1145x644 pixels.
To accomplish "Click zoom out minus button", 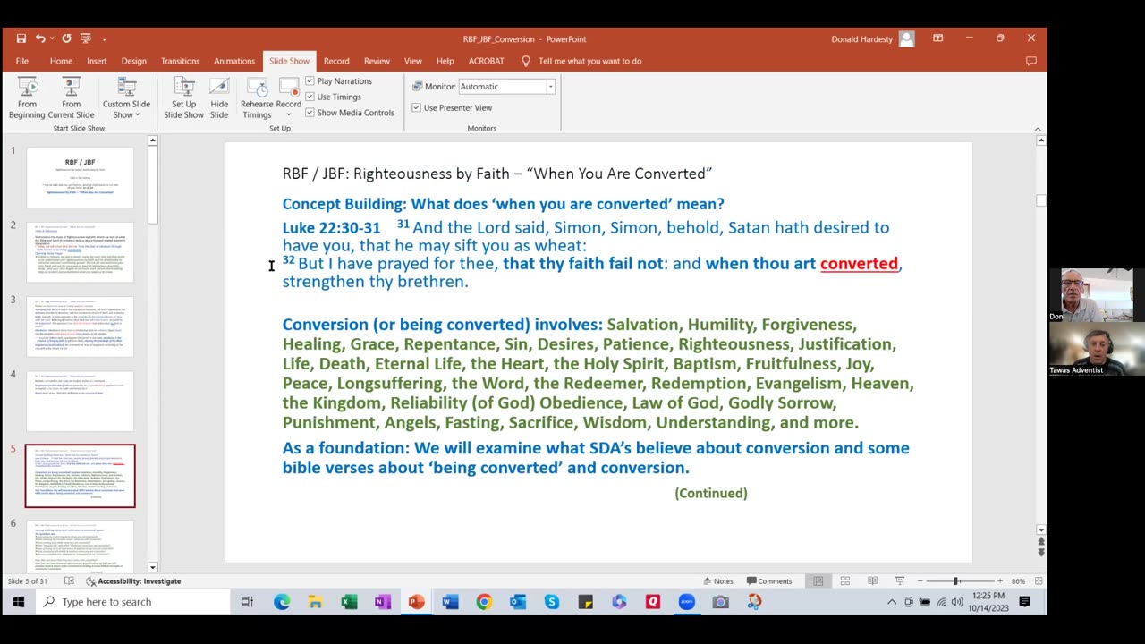I will coord(920,581).
